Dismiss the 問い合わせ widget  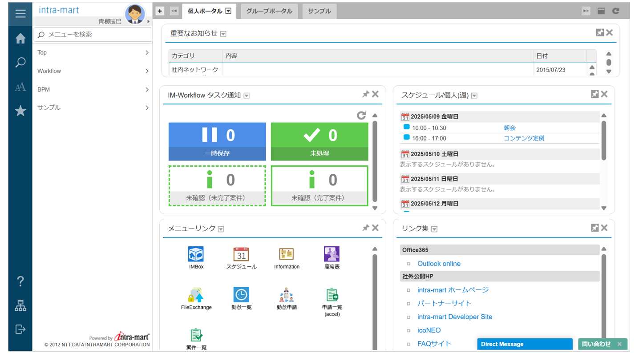[619, 344]
